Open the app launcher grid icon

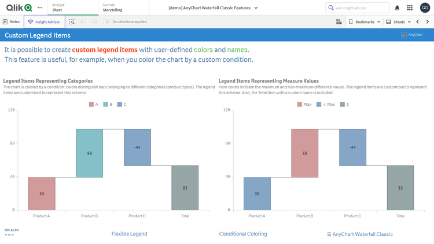pos(410,8)
